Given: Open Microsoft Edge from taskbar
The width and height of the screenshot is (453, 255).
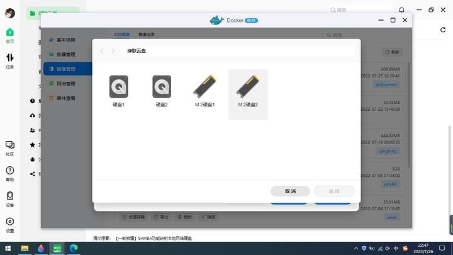Looking at the screenshot, I should [74, 248].
